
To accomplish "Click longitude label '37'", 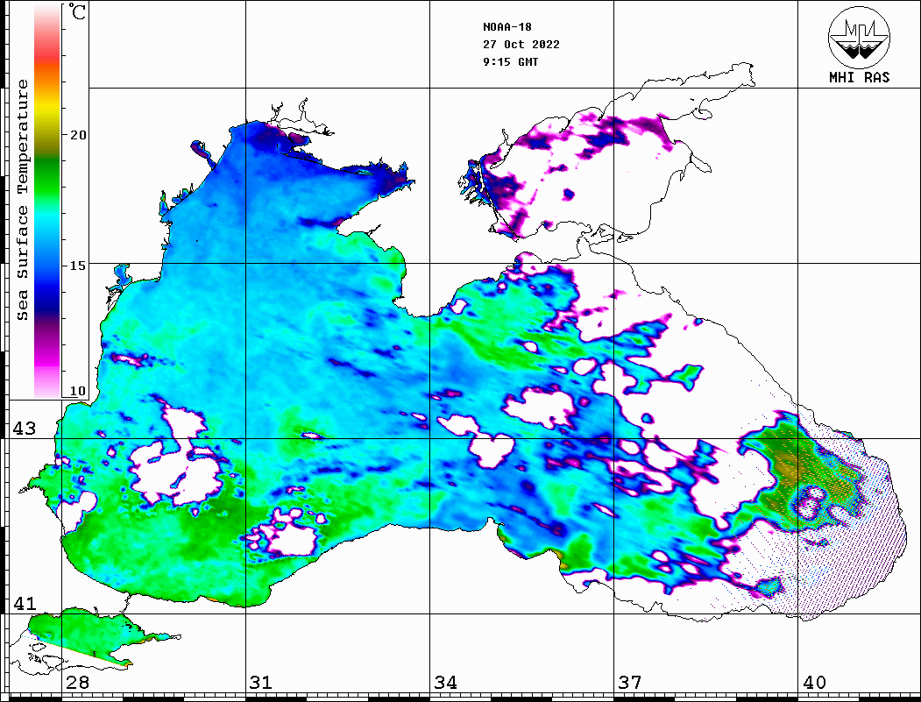I will (630, 682).
